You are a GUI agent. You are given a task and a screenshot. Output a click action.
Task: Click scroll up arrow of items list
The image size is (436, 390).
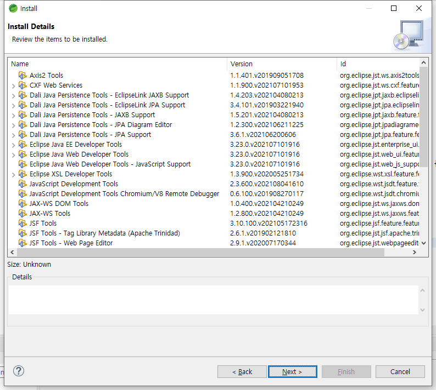point(423,62)
